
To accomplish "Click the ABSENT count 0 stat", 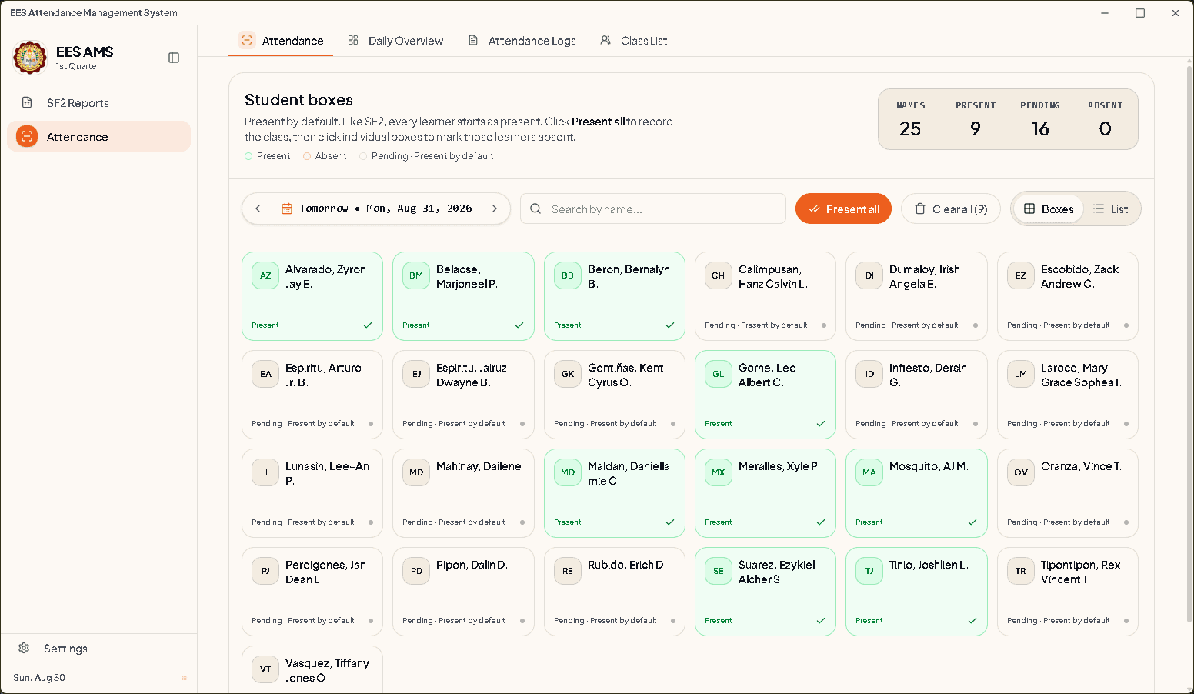I will click(x=1105, y=120).
